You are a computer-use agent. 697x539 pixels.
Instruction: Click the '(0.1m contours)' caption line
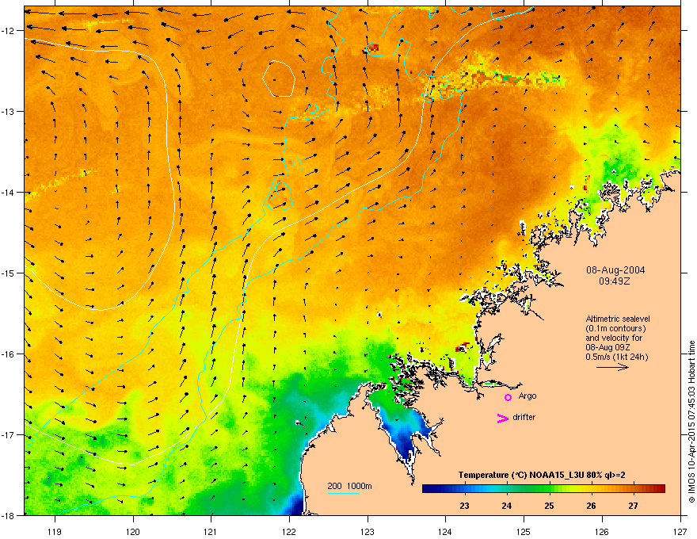pos(615,328)
